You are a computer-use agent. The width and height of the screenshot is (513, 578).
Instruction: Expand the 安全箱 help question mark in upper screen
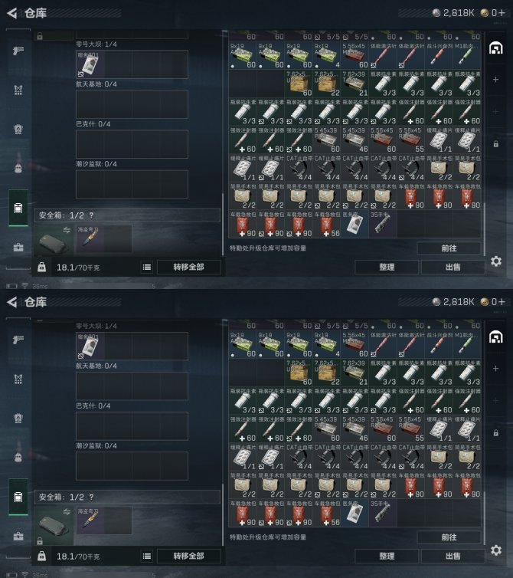[x=91, y=215]
